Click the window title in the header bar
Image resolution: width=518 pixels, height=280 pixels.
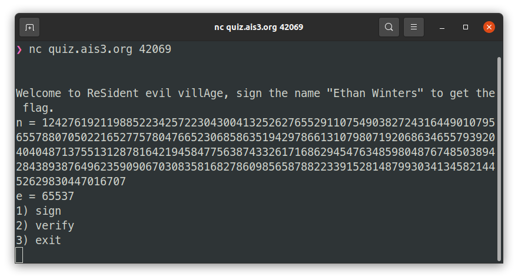[x=259, y=27]
